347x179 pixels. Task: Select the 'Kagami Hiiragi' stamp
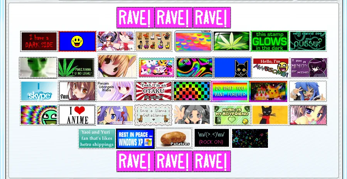[115, 115]
